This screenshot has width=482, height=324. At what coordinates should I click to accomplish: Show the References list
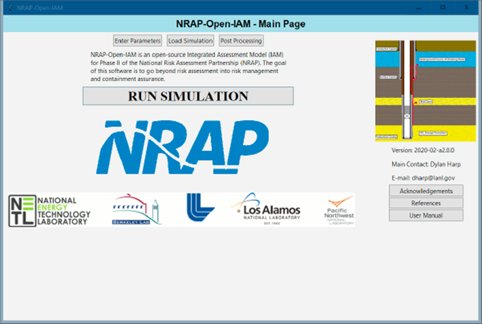[x=426, y=204]
